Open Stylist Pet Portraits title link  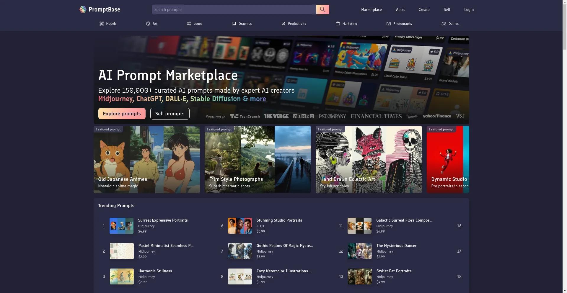pos(394,271)
